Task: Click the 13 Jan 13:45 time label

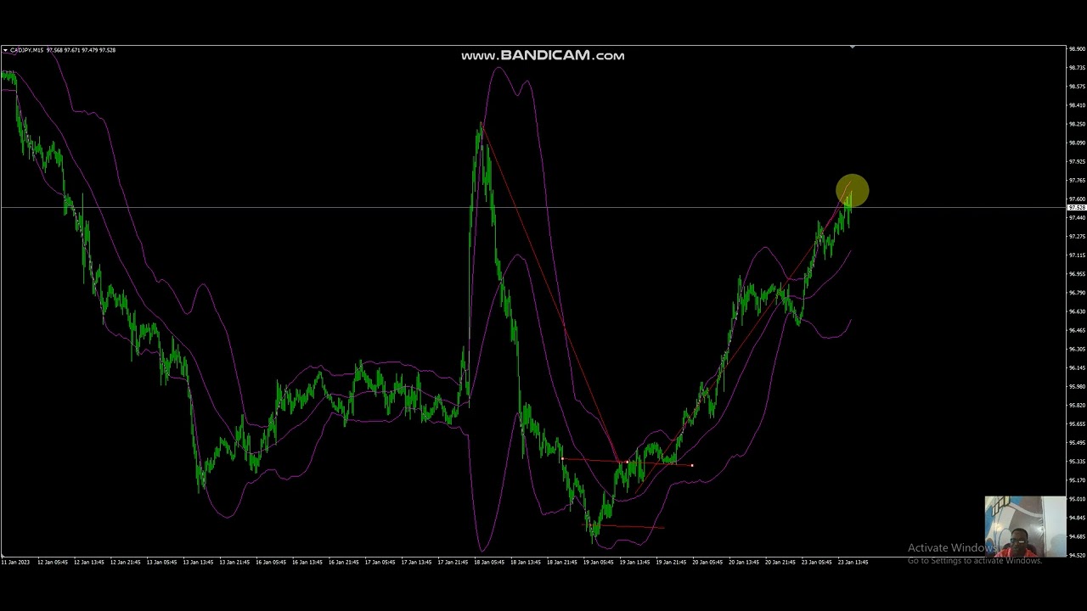Action: [197, 562]
